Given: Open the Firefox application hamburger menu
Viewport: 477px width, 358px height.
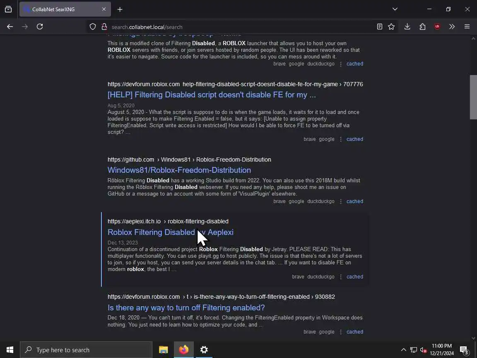Looking at the screenshot, I should click(x=467, y=27).
